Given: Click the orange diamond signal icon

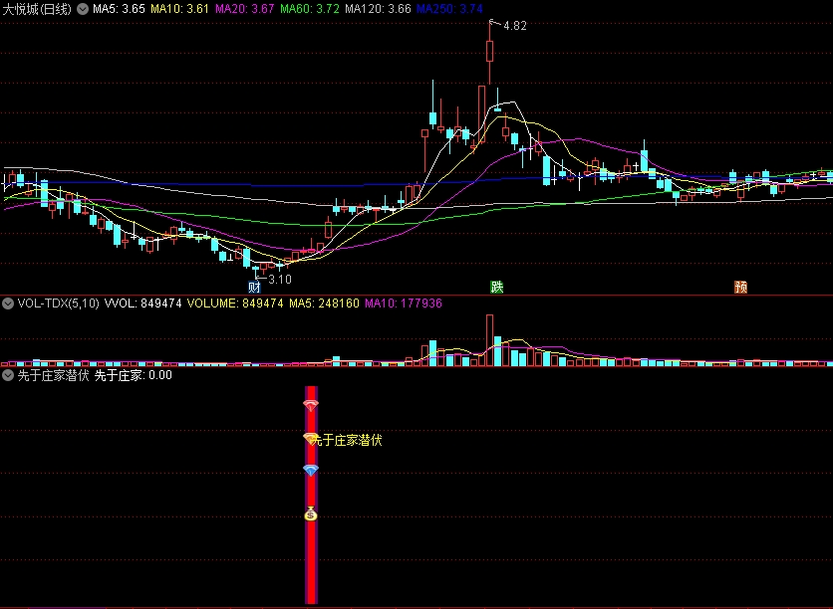Looking at the screenshot, I should [309, 438].
